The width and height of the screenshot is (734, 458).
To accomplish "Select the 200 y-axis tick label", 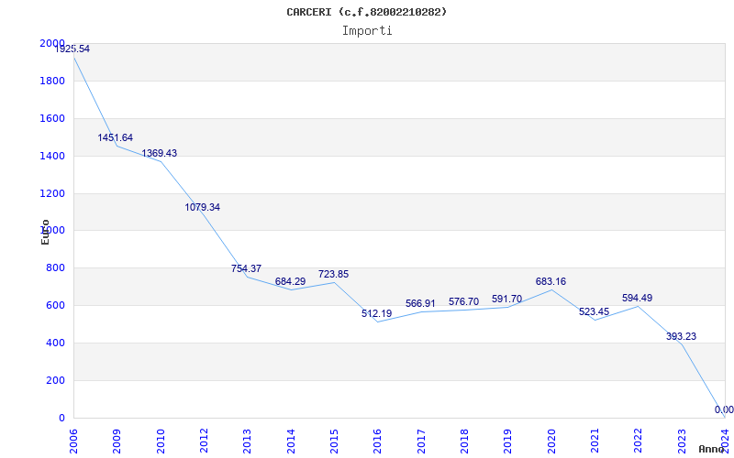I will [x=55, y=380].
